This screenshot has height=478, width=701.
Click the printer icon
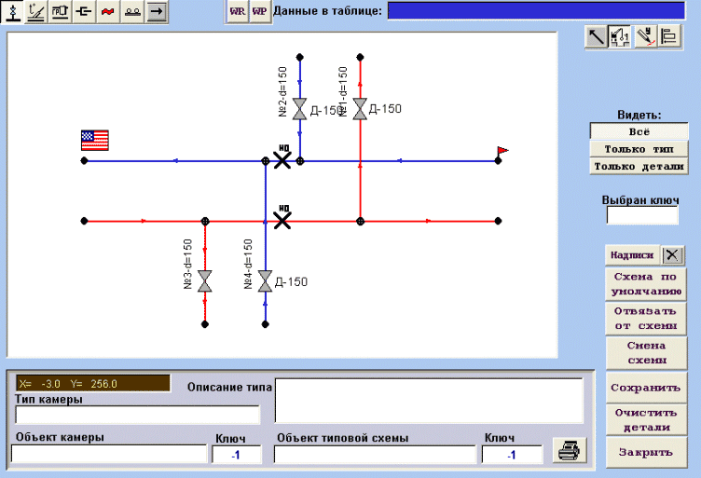tap(567, 451)
